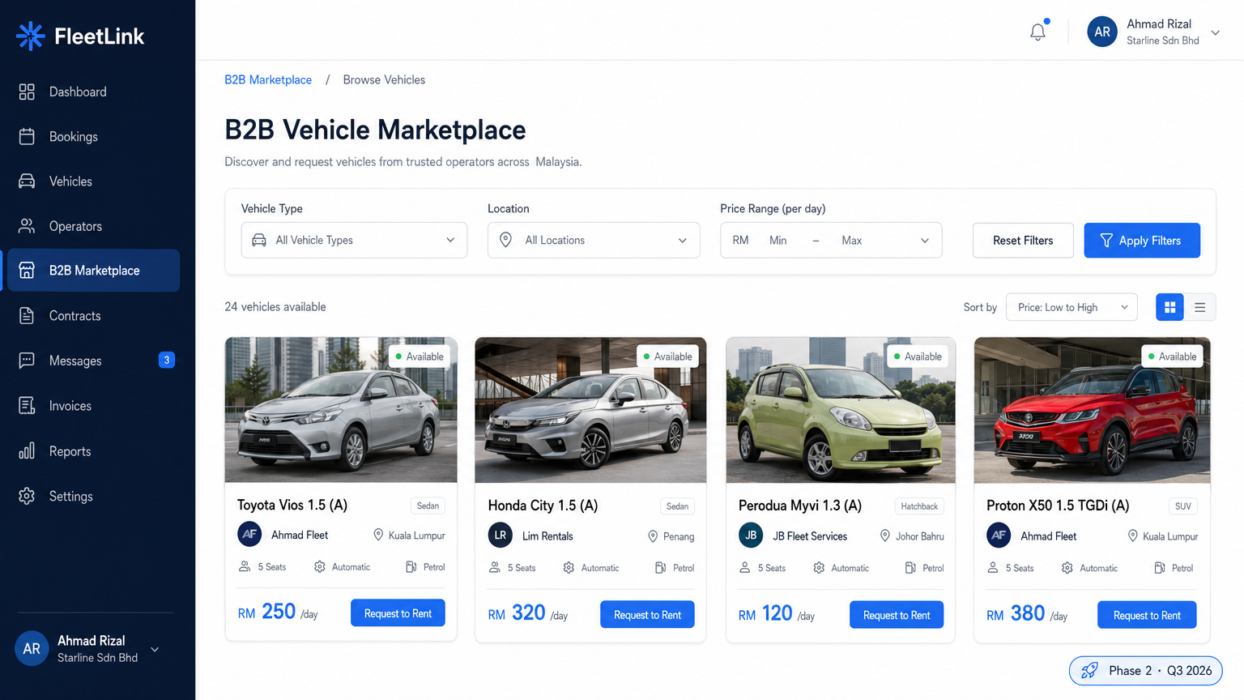
Task: Enter a minimum price in the Min field
Action: (x=777, y=240)
